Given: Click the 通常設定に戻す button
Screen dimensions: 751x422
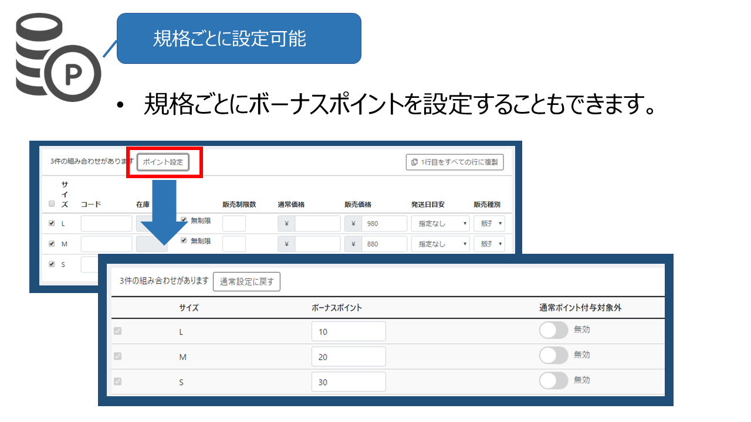Looking at the screenshot, I should point(246,281).
